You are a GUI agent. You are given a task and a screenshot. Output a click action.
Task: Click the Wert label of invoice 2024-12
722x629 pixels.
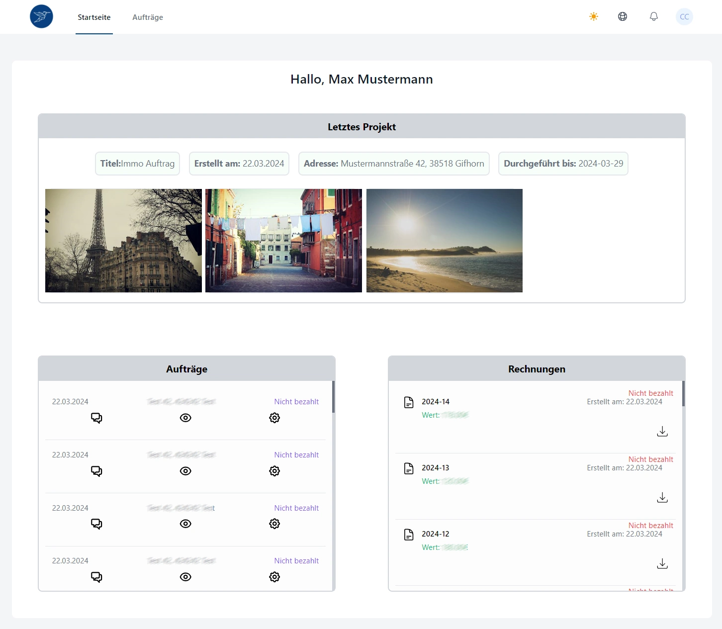[x=431, y=547]
